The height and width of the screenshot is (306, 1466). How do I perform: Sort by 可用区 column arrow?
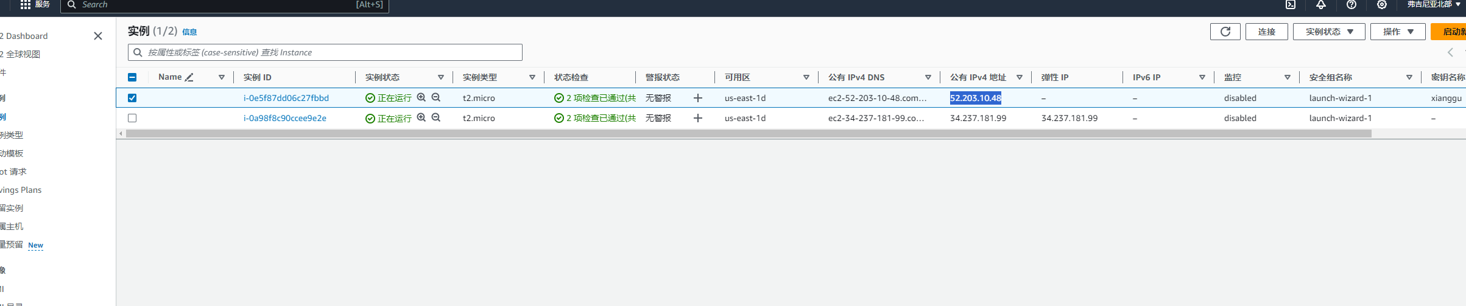[806, 77]
